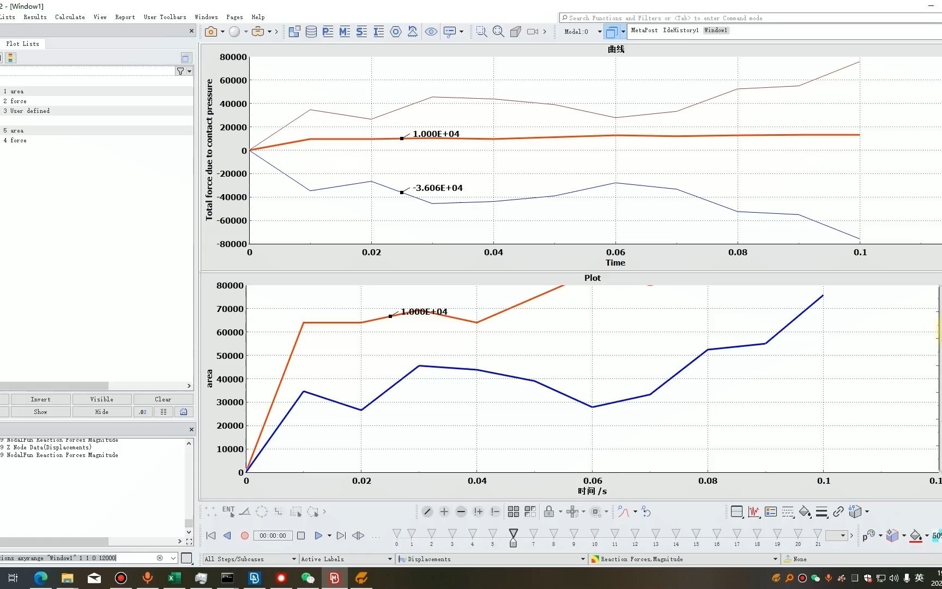The width and height of the screenshot is (942, 589).
Task: Open the Model:0 dropdown
Action: pos(600,32)
